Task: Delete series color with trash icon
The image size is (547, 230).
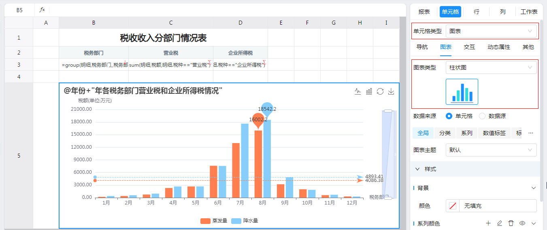Action: tap(511, 223)
